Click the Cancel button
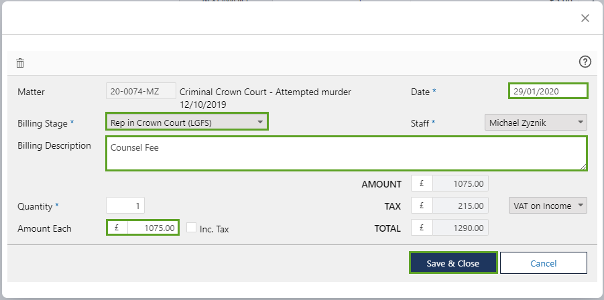 pos(543,263)
